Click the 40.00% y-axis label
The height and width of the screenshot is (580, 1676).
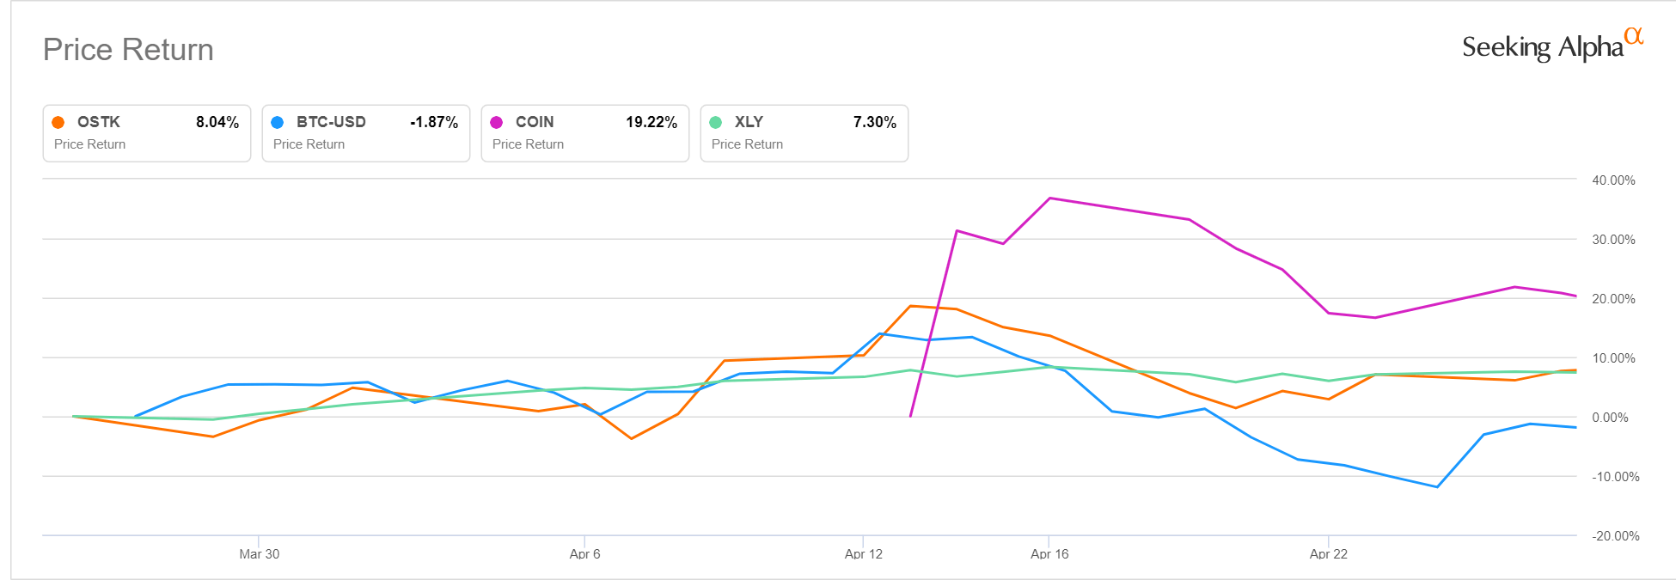point(1613,180)
